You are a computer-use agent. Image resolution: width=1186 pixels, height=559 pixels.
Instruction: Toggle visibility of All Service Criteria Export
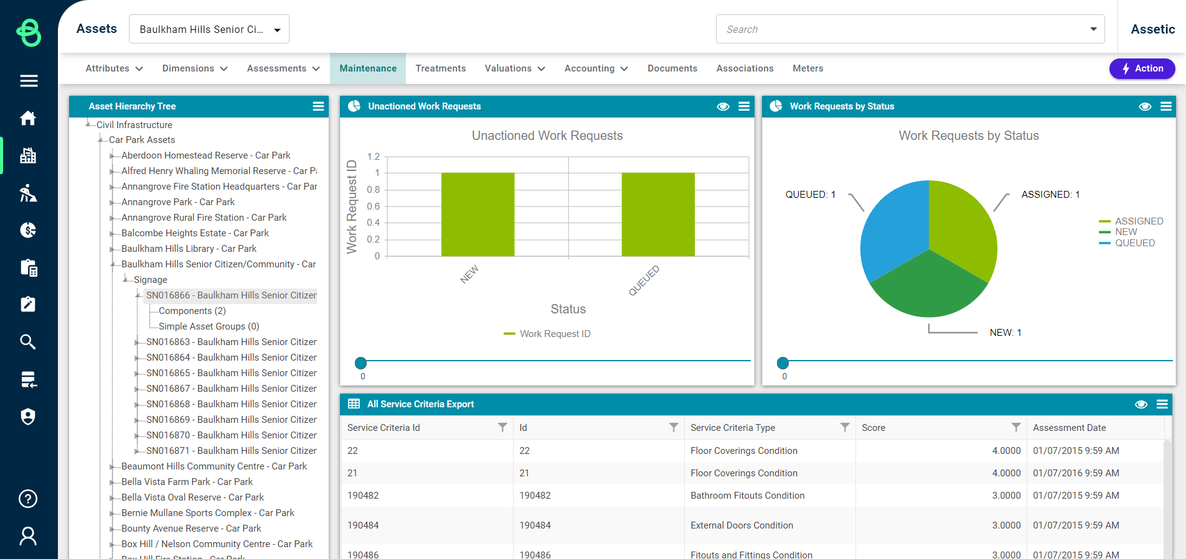click(x=1141, y=404)
